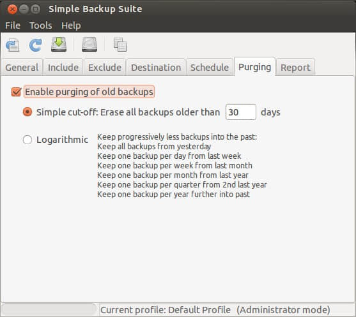356x317 pixels.
Task: Switch to the Schedule tab
Action: click(210, 68)
